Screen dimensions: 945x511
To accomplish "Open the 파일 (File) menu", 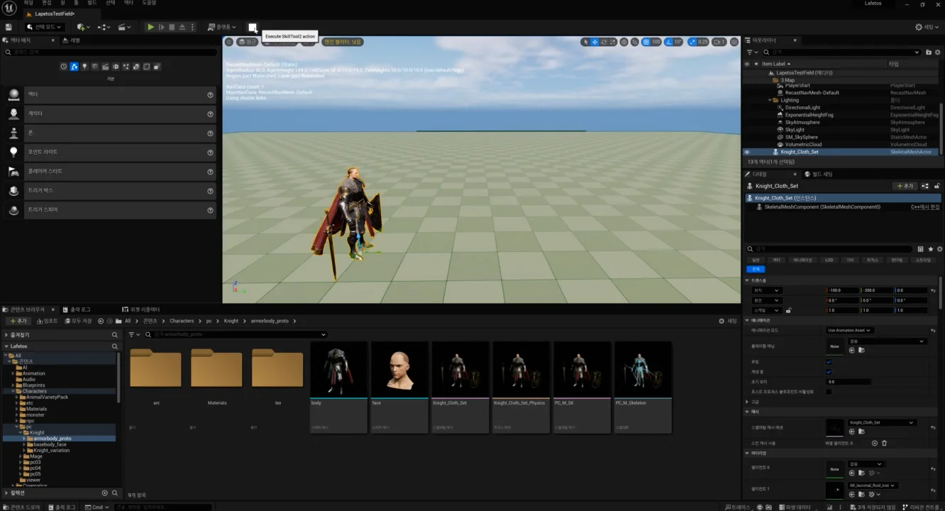I will 28,4.
